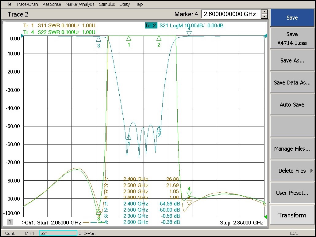316x237 pixels.
Task: Enable Auto Save
Action: pos(292,104)
